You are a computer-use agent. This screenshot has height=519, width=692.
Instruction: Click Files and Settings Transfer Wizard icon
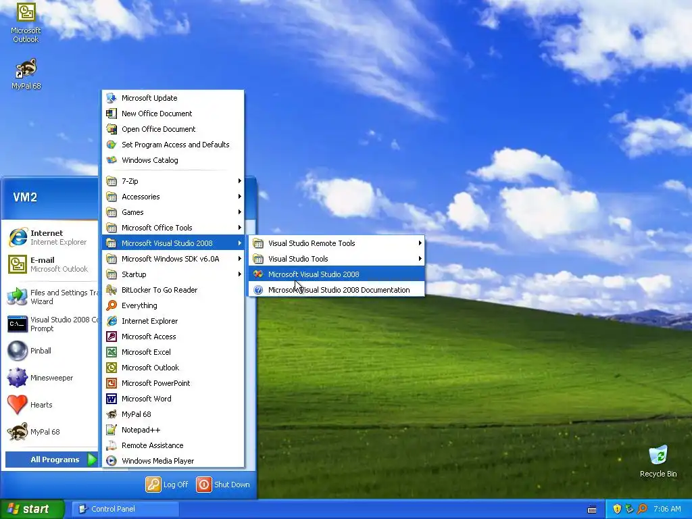pyautogui.click(x=17, y=297)
